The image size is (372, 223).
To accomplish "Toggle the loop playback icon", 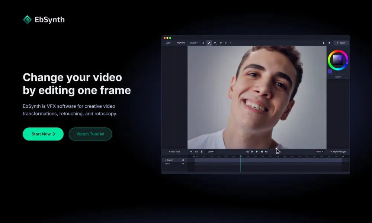I will 247,152.
